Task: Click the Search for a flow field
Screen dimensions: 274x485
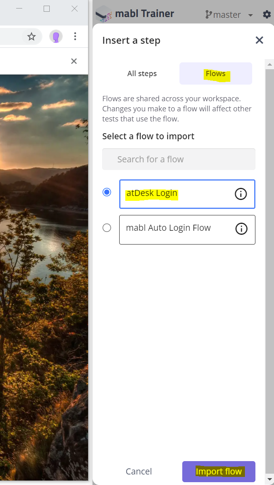Action: coord(179,159)
